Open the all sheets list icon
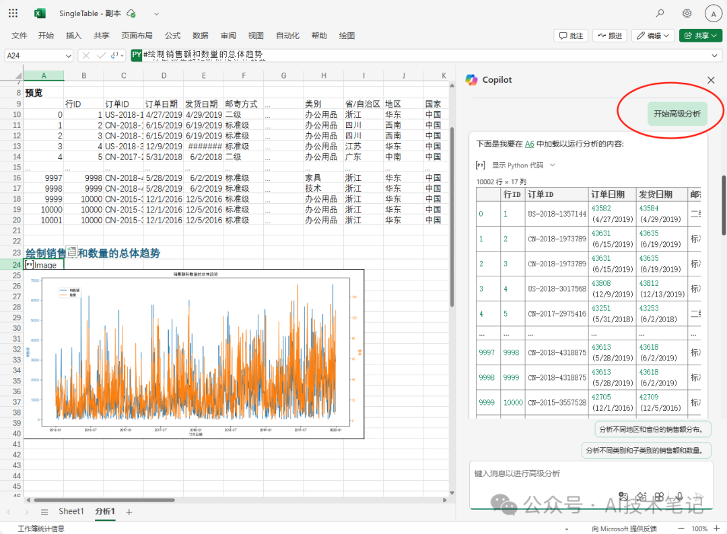The image size is (727, 534). tap(44, 512)
